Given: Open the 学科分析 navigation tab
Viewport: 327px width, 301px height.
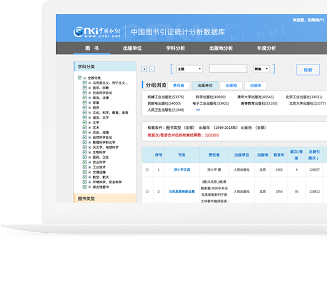Looking at the screenshot, I should click(175, 48).
